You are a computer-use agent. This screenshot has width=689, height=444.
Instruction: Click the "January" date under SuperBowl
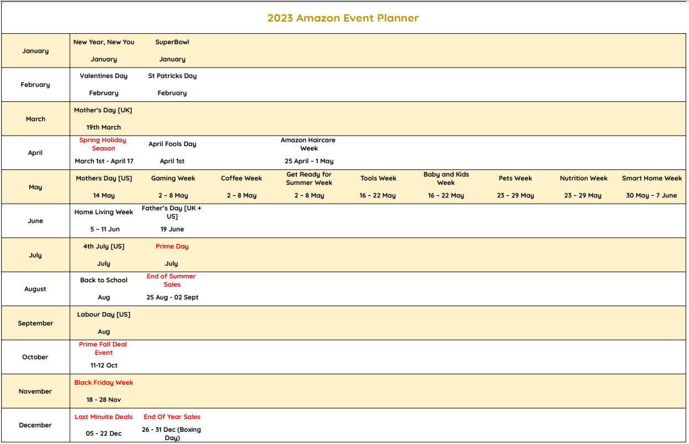point(172,59)
